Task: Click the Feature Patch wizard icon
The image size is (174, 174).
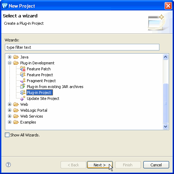Action: [23, 69]
